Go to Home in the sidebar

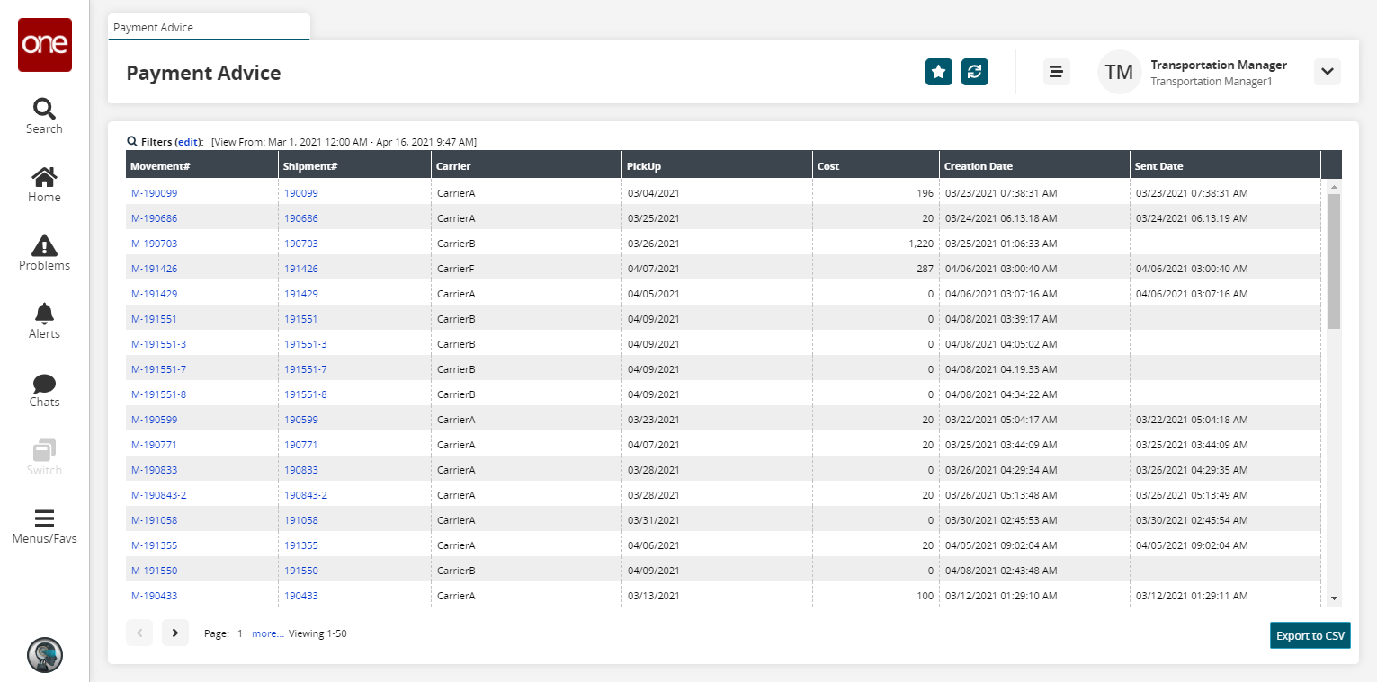point(44,184)
